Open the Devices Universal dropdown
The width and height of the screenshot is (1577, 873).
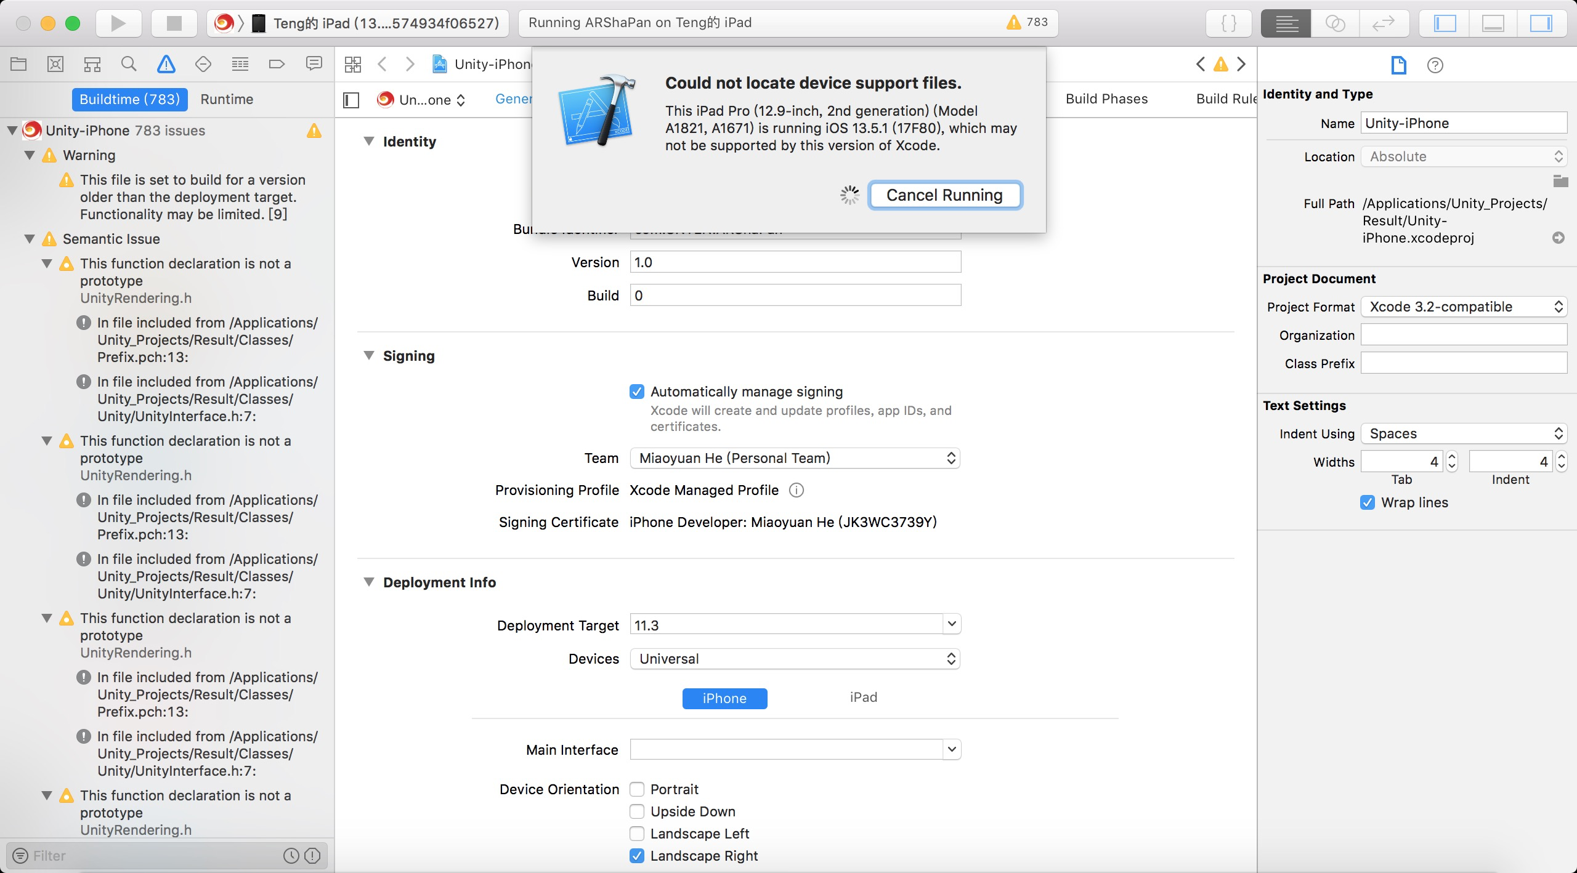point(795,659)
